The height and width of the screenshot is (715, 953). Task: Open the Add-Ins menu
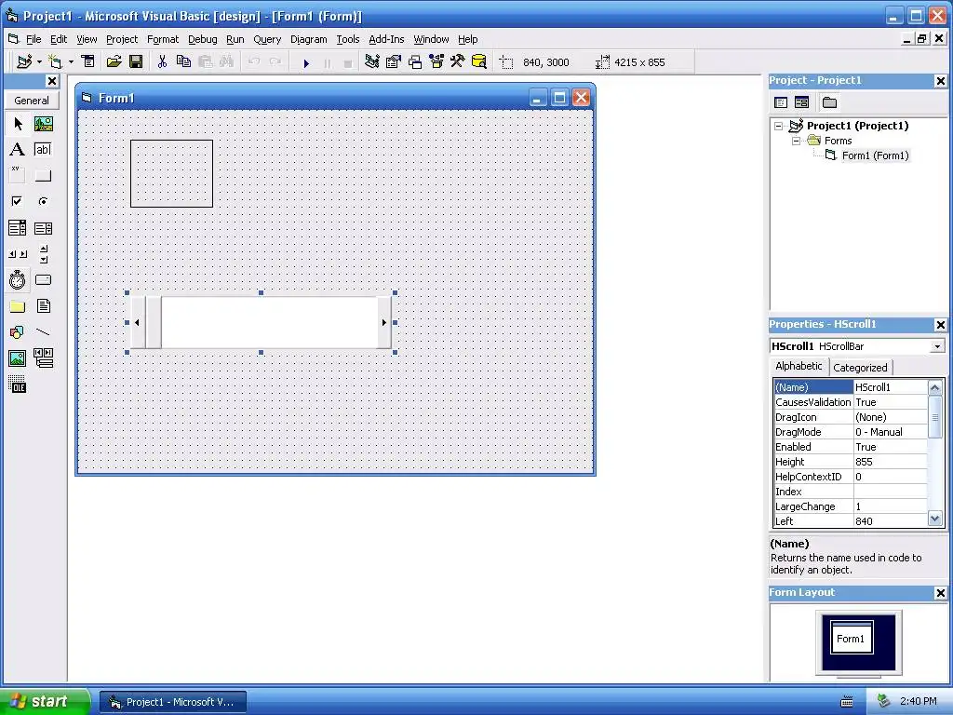coord(386,39)
